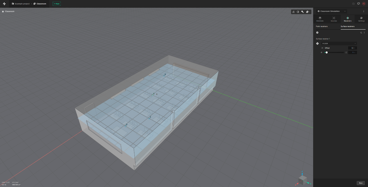Screen dimensions: 368x187
Task: Switch to the Materials tab
Action: click(x=320, y=19)
